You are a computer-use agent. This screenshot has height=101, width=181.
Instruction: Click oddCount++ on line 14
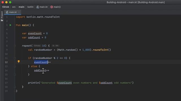(x=42, y=70)
